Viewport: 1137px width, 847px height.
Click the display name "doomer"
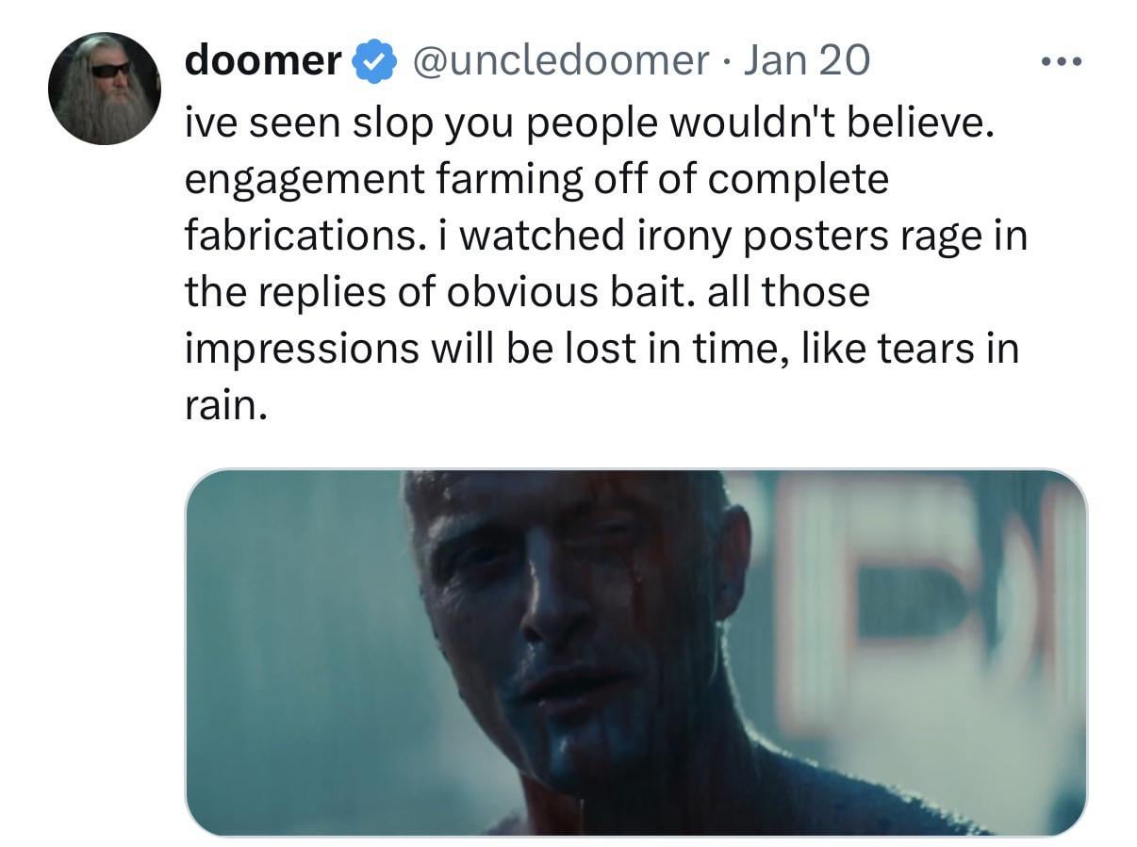click(x=263, y=61)
